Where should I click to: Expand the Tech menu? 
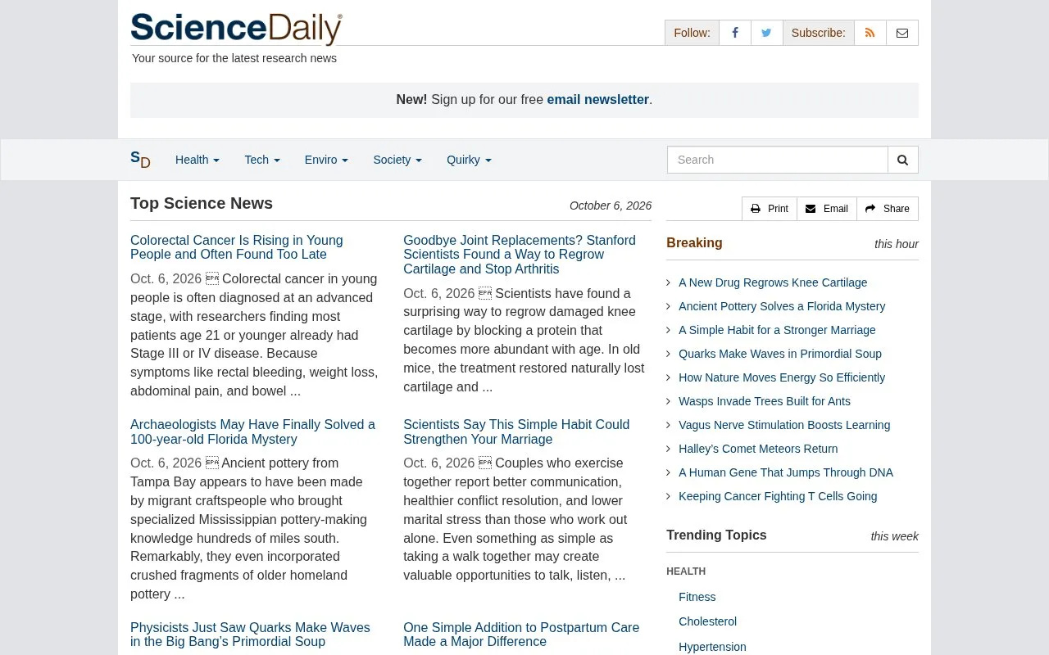[262, 160]
